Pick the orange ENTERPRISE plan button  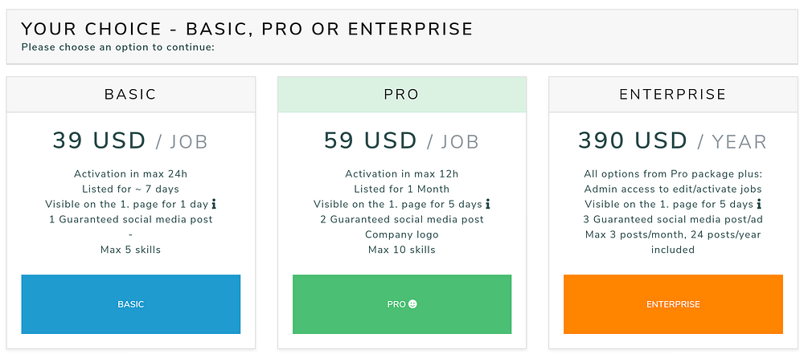[x=673, y=304]
